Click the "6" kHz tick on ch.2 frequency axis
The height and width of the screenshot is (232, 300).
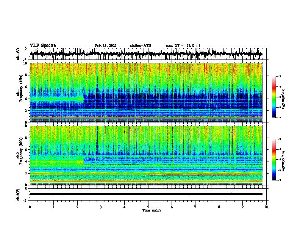(27, 150)
